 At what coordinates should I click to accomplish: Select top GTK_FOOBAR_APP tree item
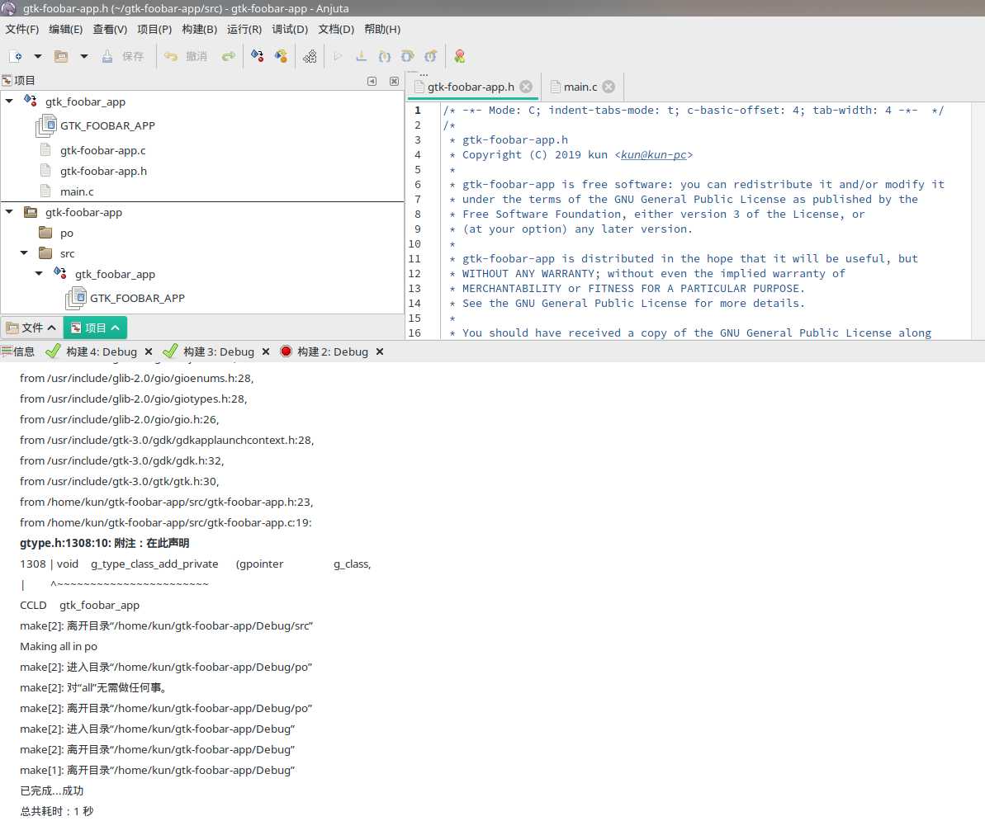[x=107, y=125]
